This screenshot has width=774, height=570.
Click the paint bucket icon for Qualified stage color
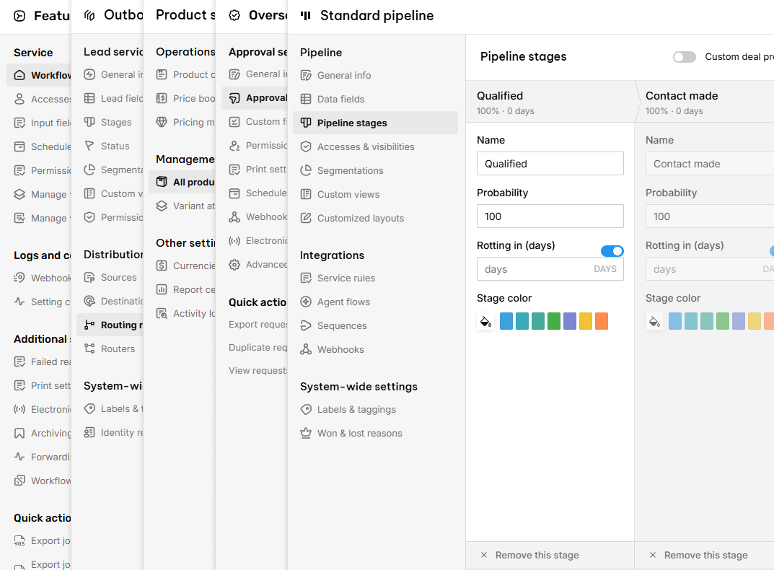pyautogui.click(x=485, y=321)
